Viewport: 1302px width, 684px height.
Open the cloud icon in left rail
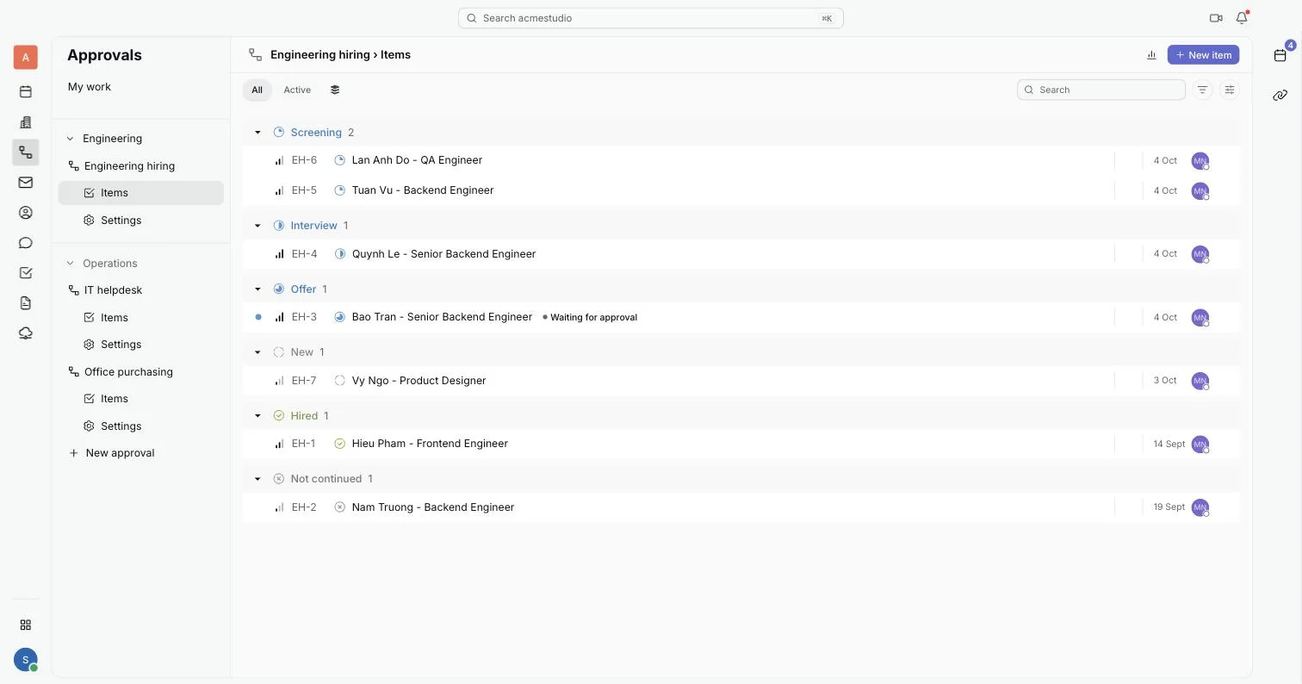[x=26, y=333]
